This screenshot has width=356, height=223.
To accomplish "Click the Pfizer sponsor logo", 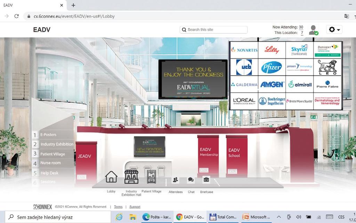I will [272, 67].
